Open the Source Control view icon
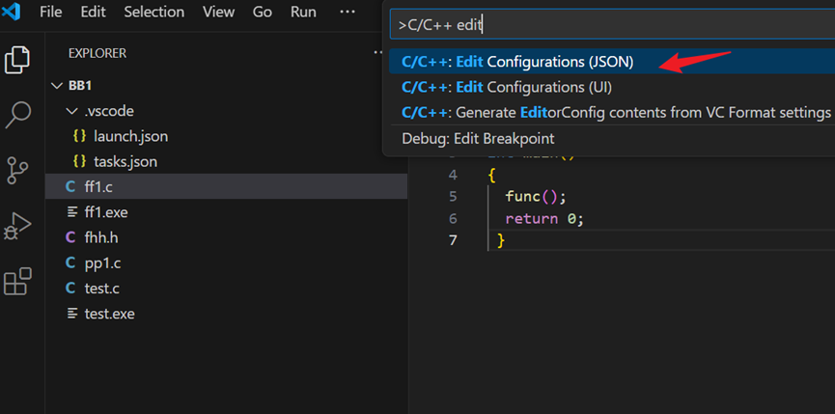Viewport: 835px width, 414px height. [17, 170]
